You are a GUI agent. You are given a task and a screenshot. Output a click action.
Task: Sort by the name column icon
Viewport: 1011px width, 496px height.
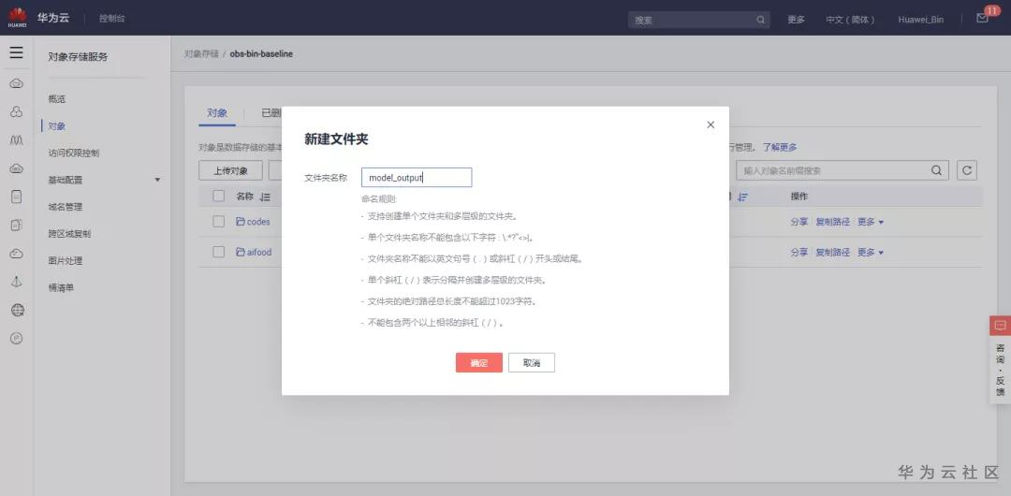click(264, 197)
